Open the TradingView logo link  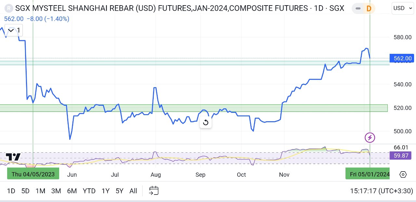point(13,157)
